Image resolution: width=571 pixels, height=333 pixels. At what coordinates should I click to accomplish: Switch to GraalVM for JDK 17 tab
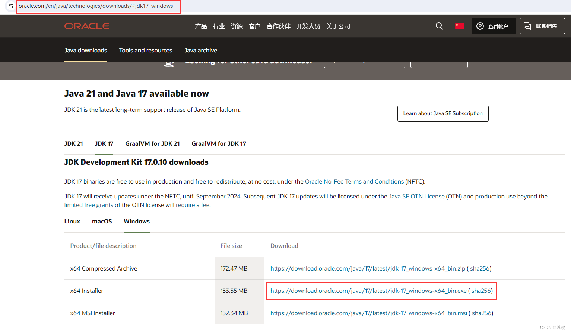[219, 143]
